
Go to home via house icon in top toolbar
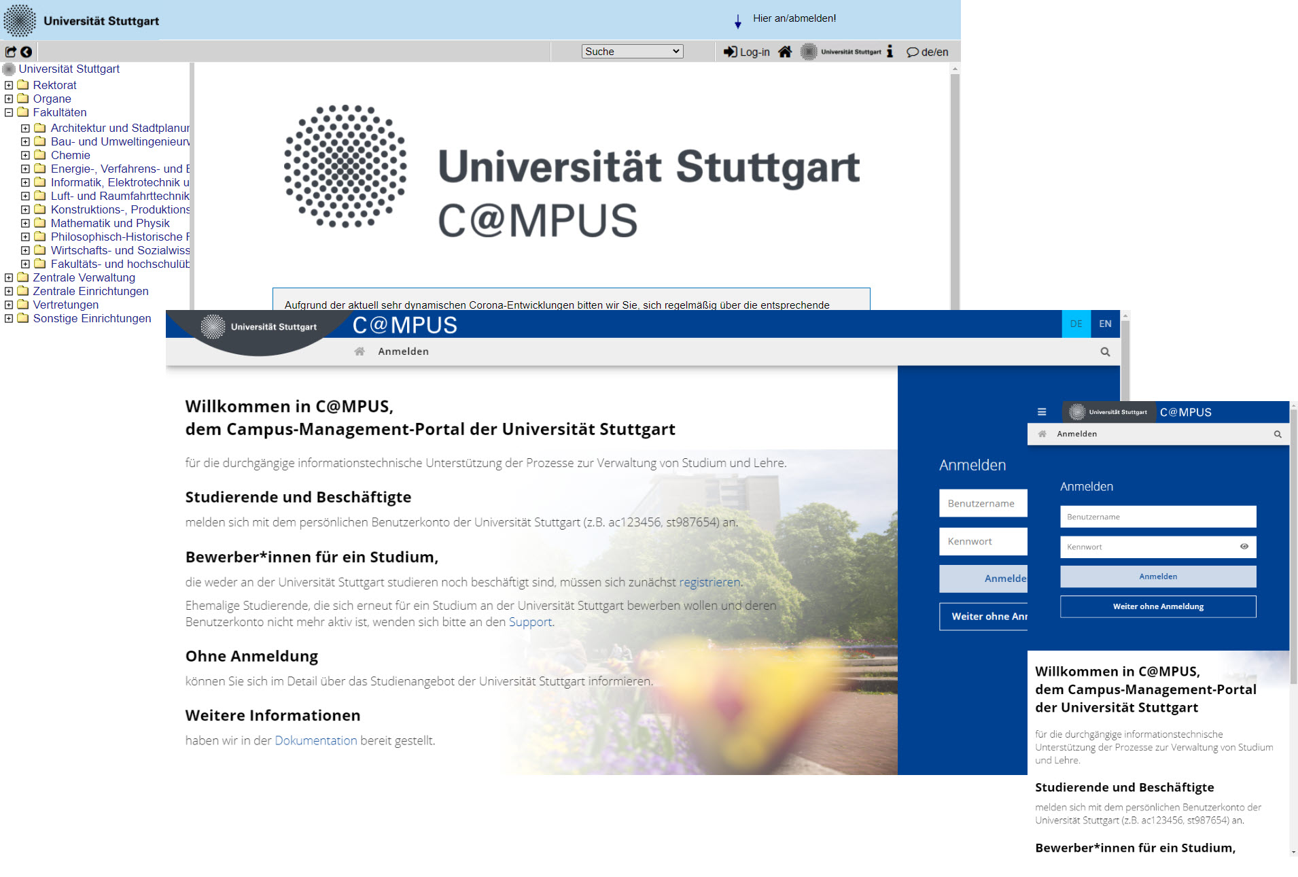pyautogui.click(x=785, y=52)
